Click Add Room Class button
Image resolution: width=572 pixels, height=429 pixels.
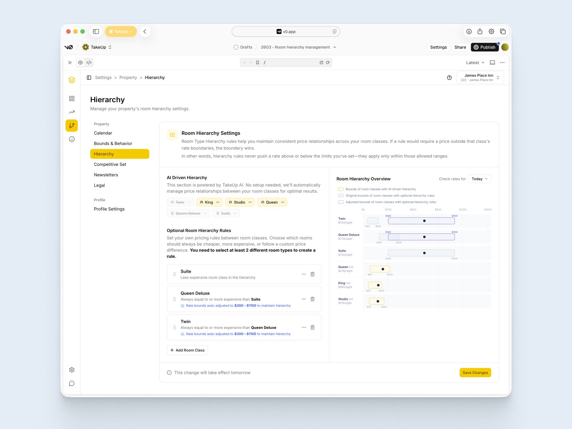187,350
